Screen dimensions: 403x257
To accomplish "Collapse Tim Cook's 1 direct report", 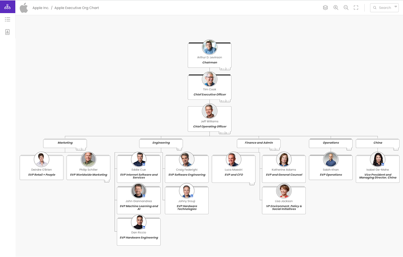I will click(228, 101).
